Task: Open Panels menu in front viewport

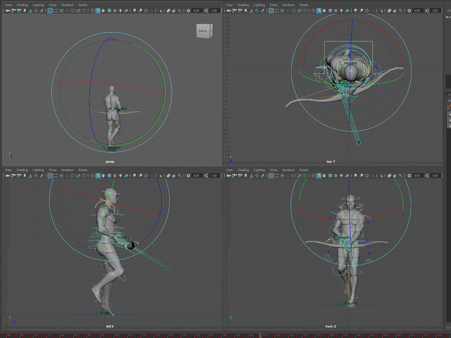Action: (304, 170)
